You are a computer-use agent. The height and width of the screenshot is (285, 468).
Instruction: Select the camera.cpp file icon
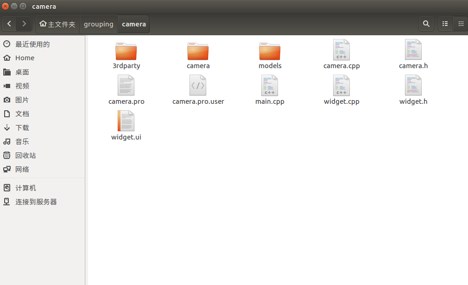click(342, 50)
